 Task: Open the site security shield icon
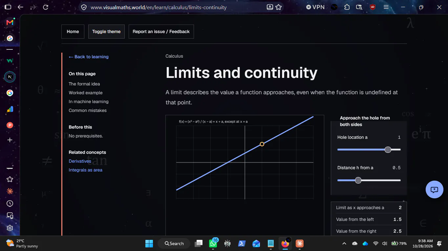(84, 7)
